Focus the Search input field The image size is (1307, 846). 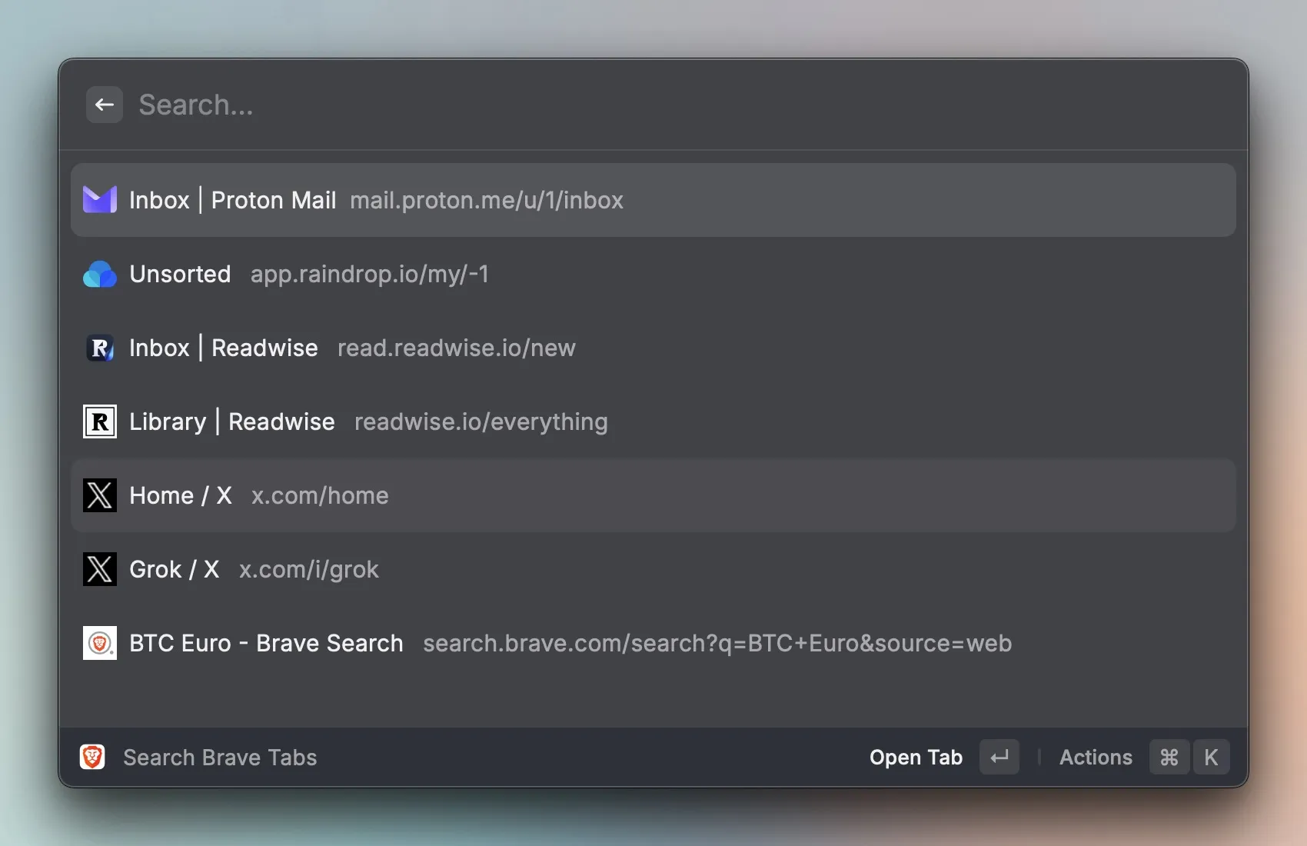coord(615,105)
